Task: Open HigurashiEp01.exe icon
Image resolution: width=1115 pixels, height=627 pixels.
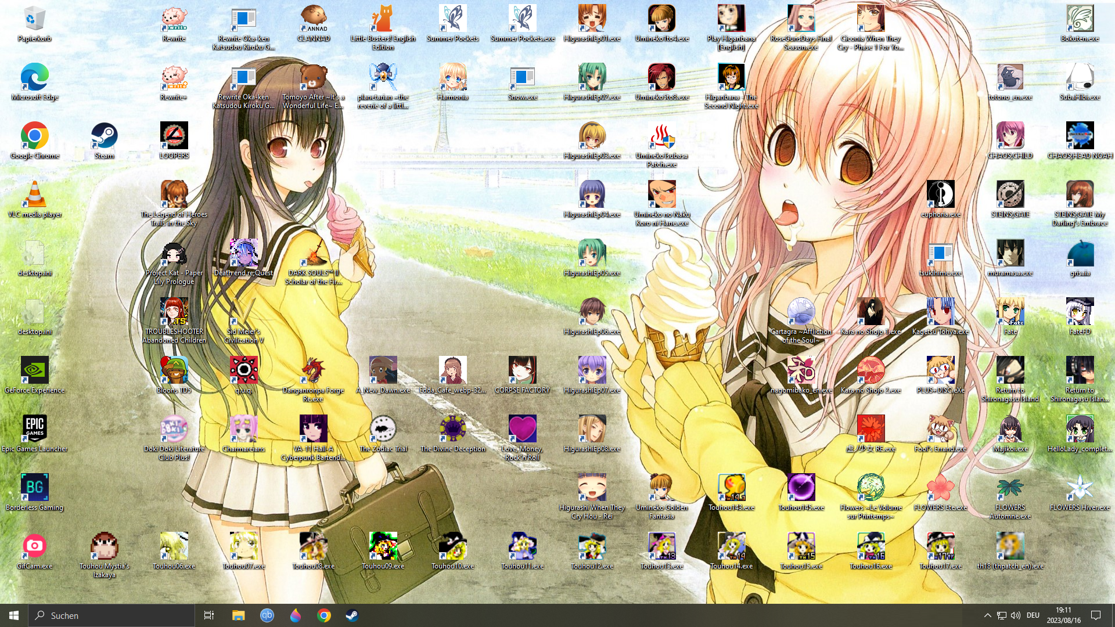Action: [592, 23]
